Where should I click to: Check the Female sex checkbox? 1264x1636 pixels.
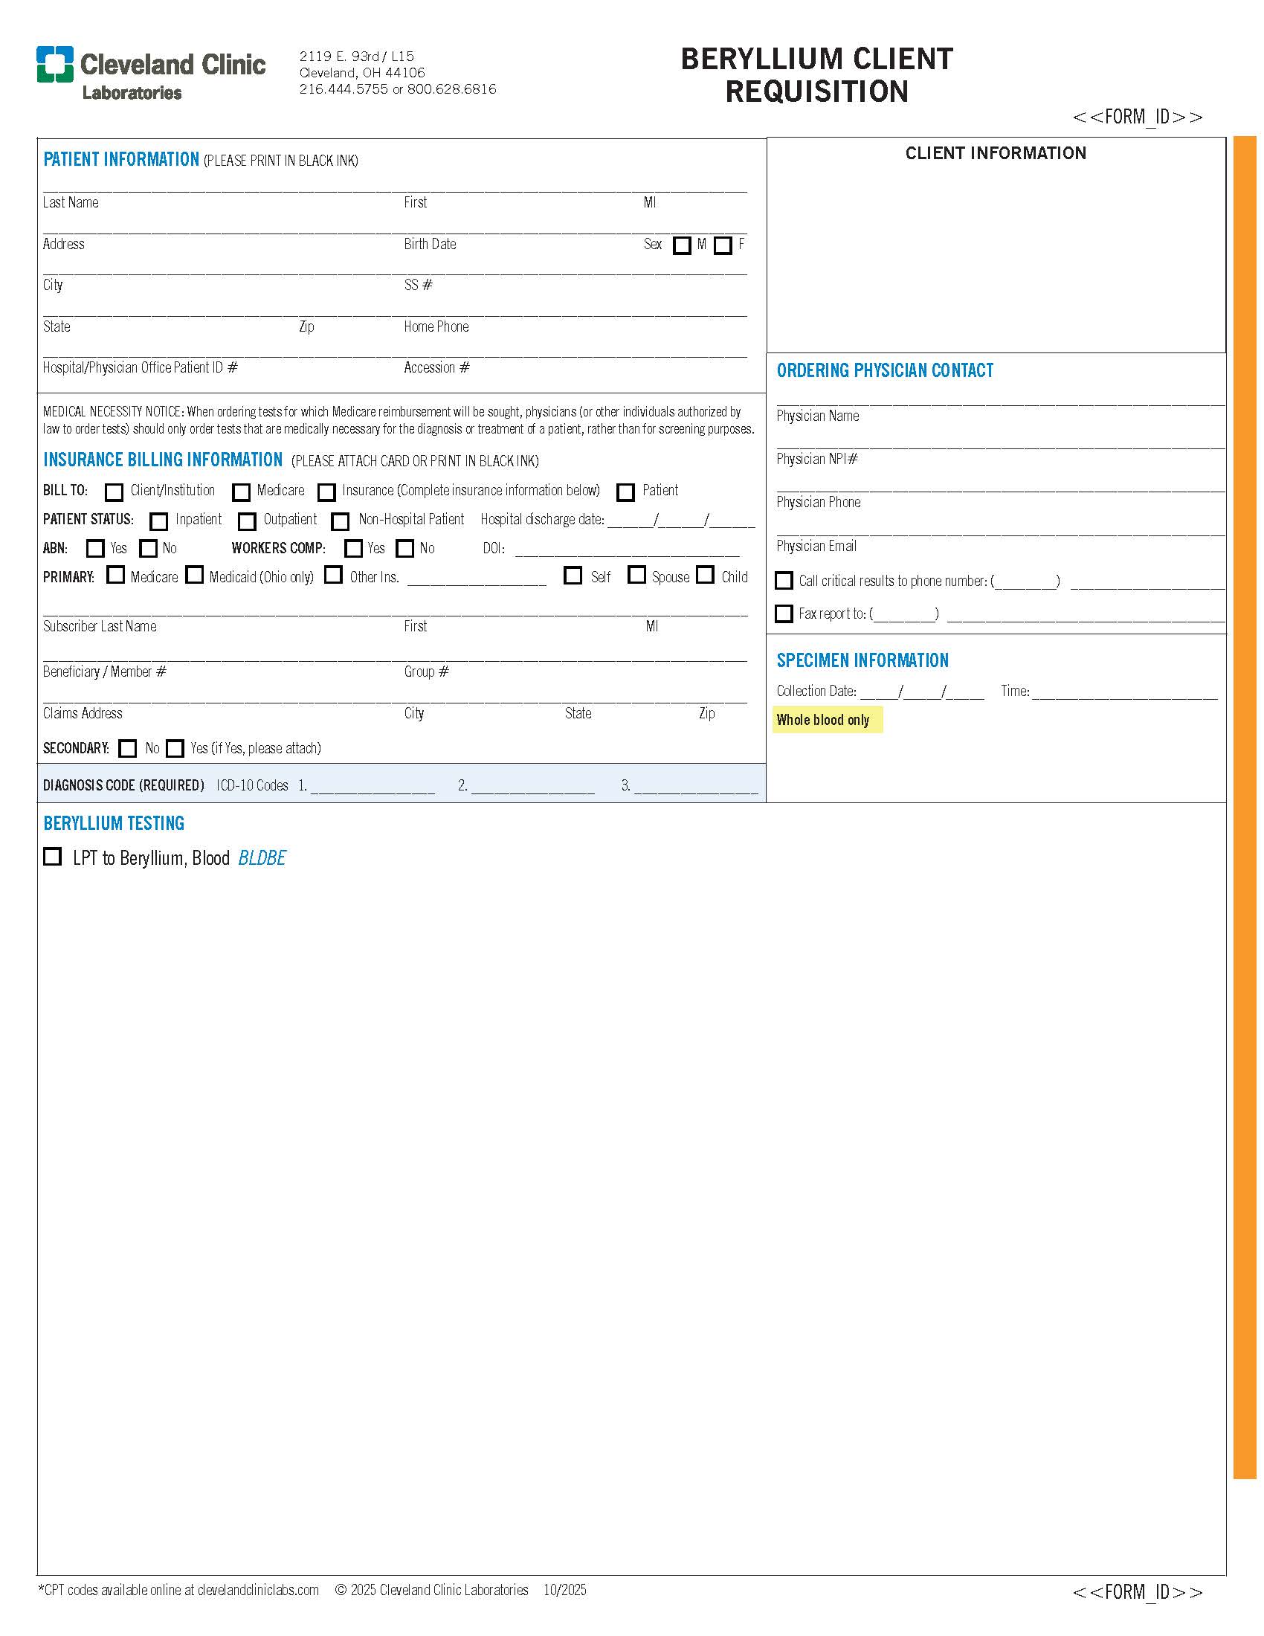pos(723,245)
